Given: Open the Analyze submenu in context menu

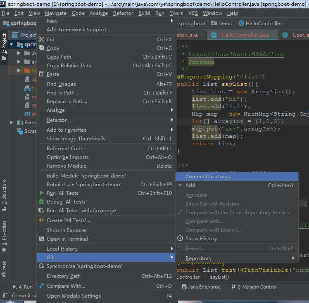Looking at the screenshot, I should 106,110.
